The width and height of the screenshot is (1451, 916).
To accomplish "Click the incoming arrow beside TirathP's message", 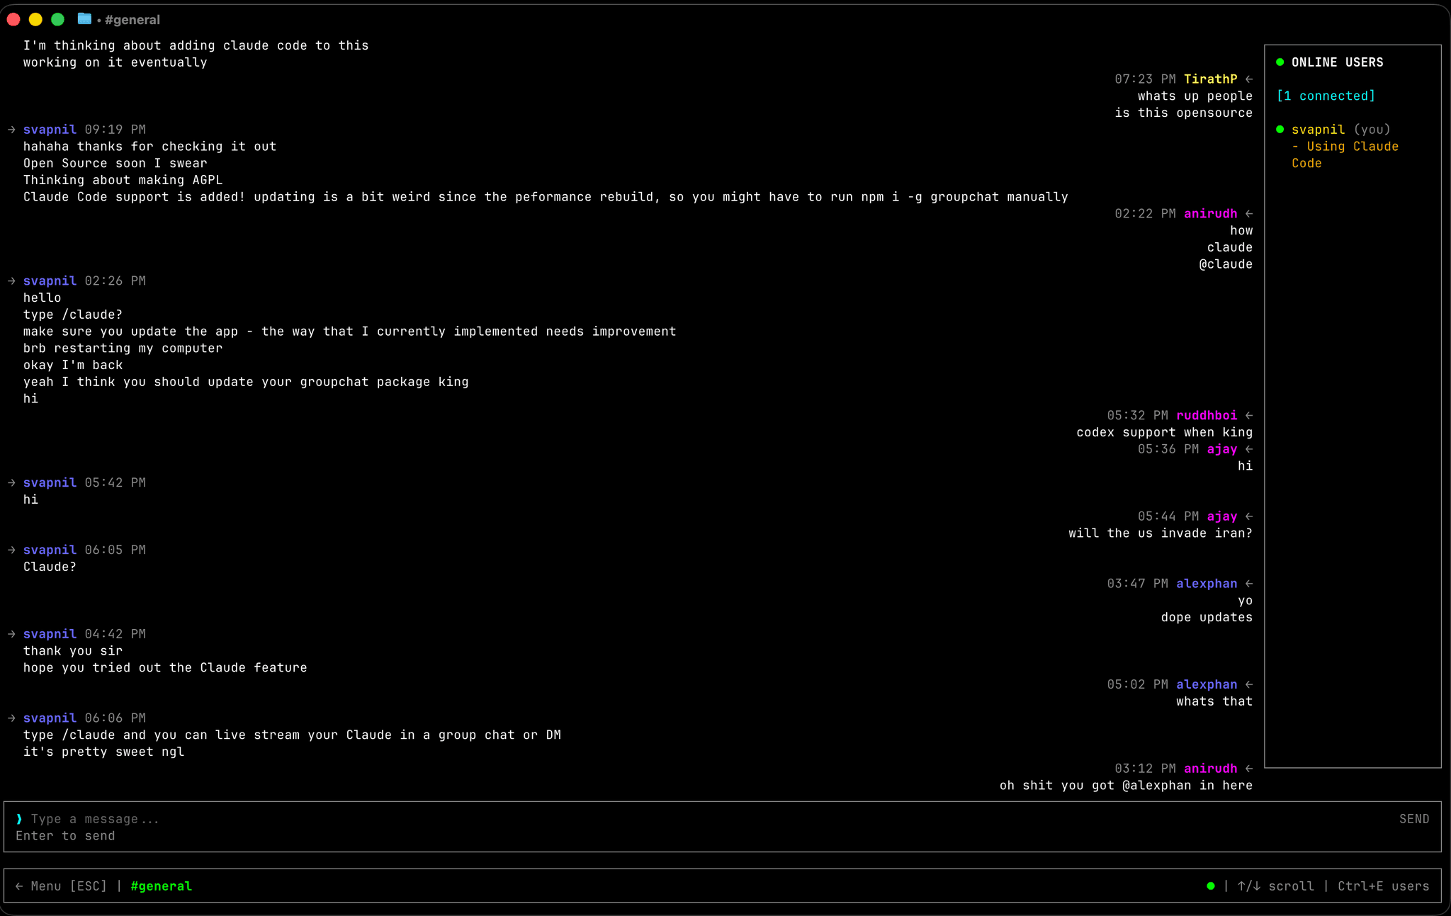I will pyautogui.click(x=1250, y=79).
